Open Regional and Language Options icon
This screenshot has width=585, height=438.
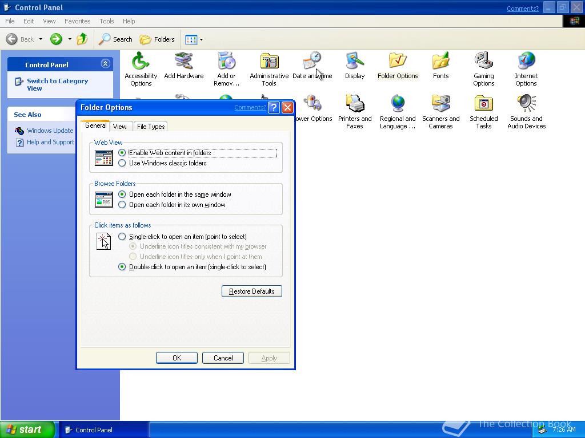pyautogui.click(x=398, y=112)
